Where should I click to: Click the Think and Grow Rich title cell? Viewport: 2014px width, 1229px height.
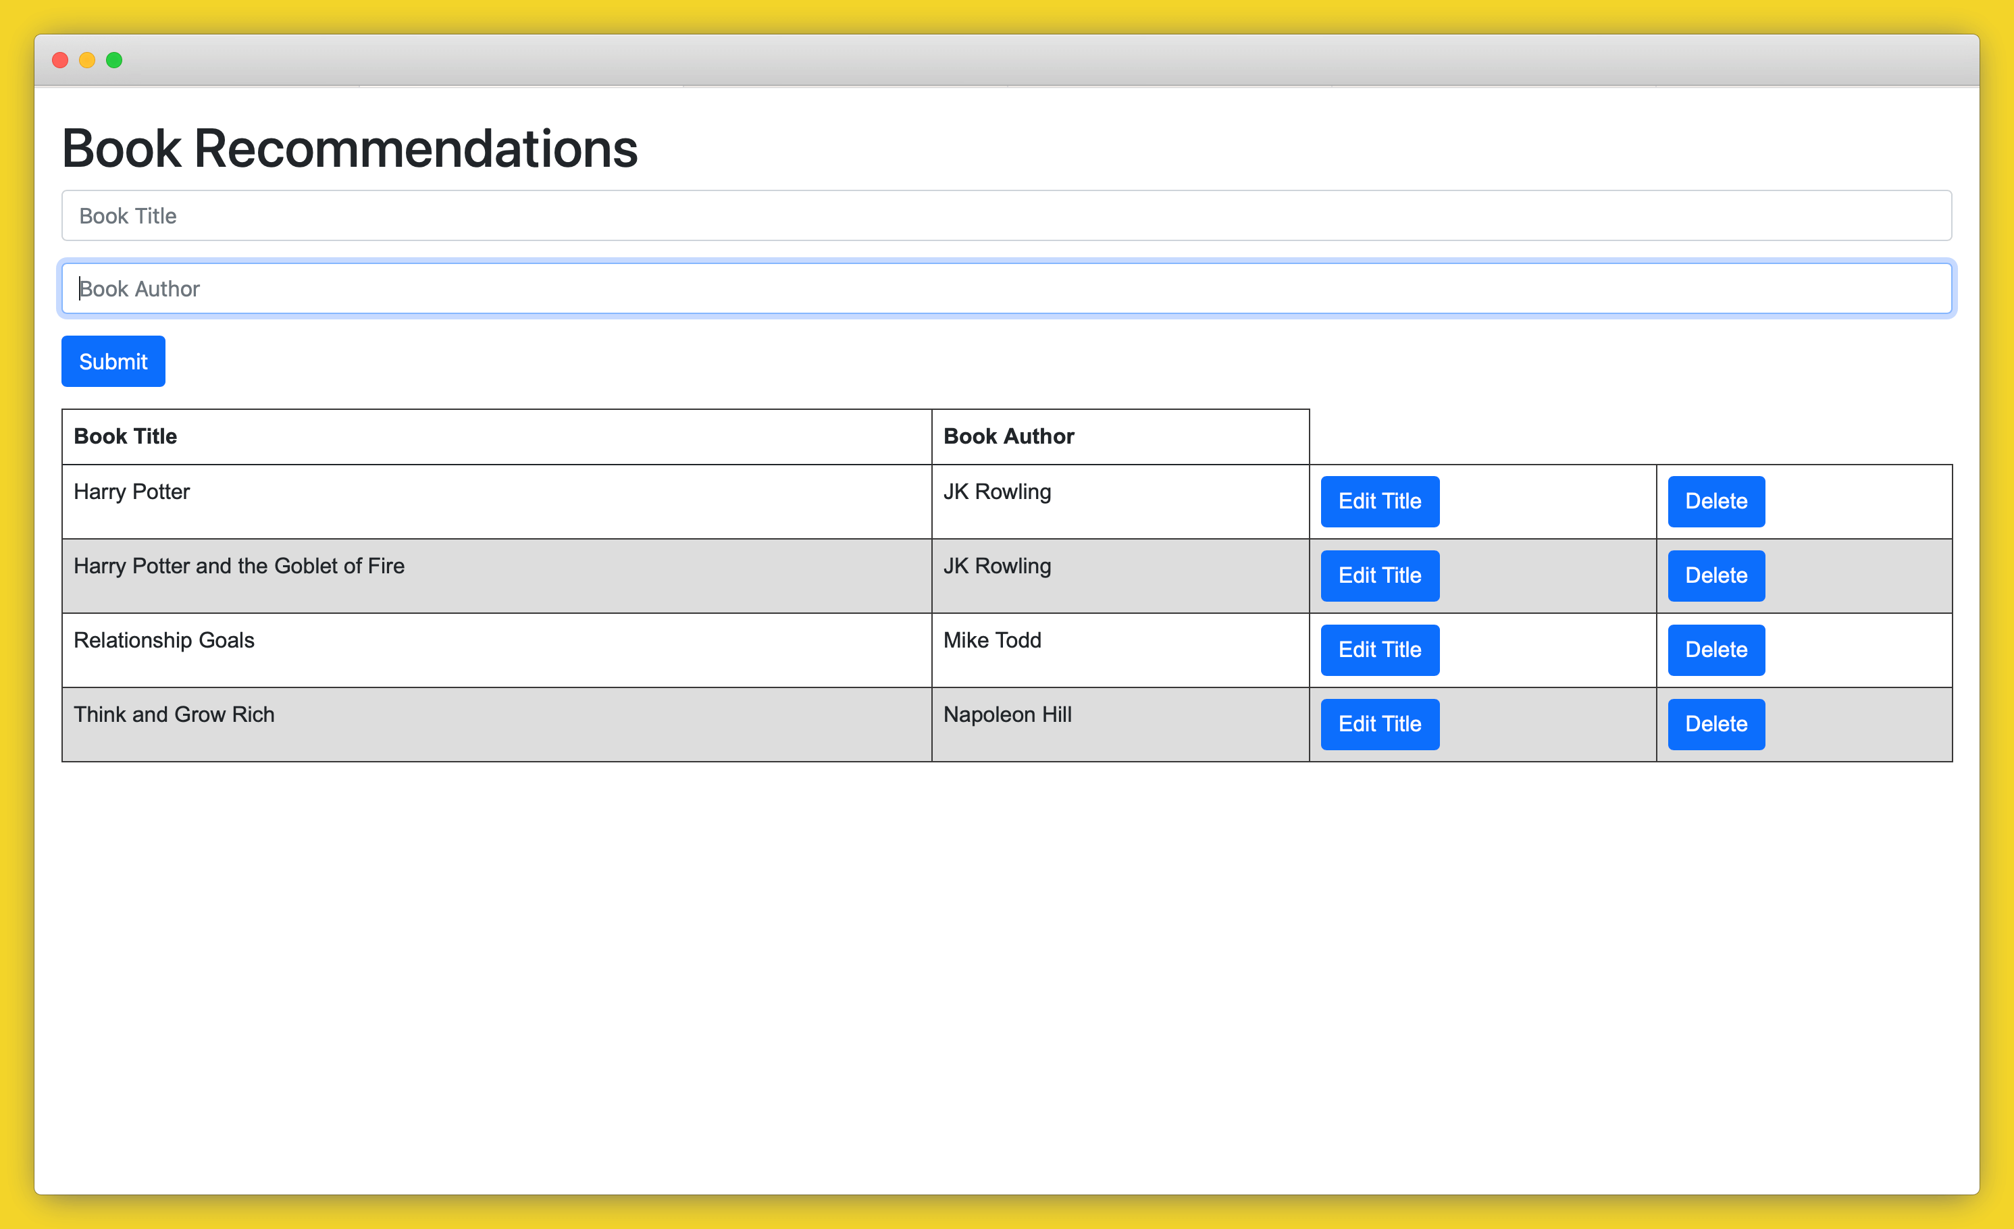click(x=174, y=715)
